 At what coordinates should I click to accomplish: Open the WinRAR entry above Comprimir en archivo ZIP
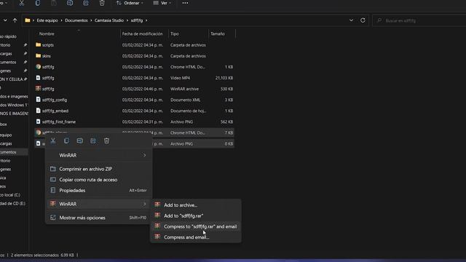[x=99, y=155]
